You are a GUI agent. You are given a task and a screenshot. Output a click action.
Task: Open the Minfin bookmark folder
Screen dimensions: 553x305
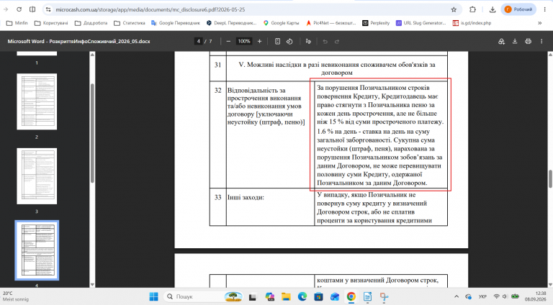[17, 23]
